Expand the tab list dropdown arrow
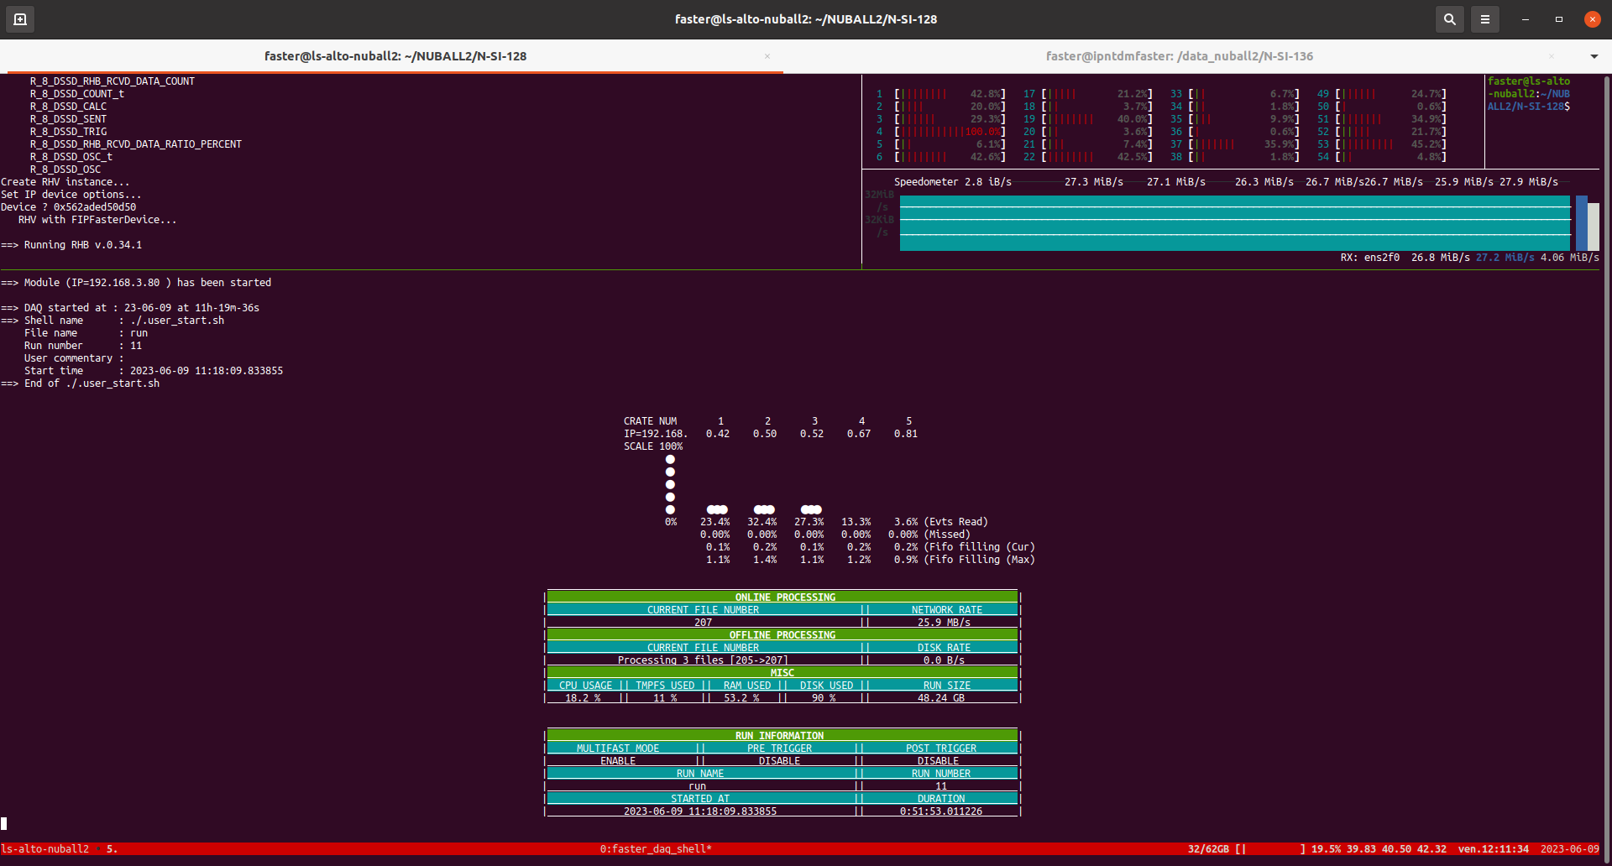The width and height of the screenshot is (1612, 866). [1594, 56]
